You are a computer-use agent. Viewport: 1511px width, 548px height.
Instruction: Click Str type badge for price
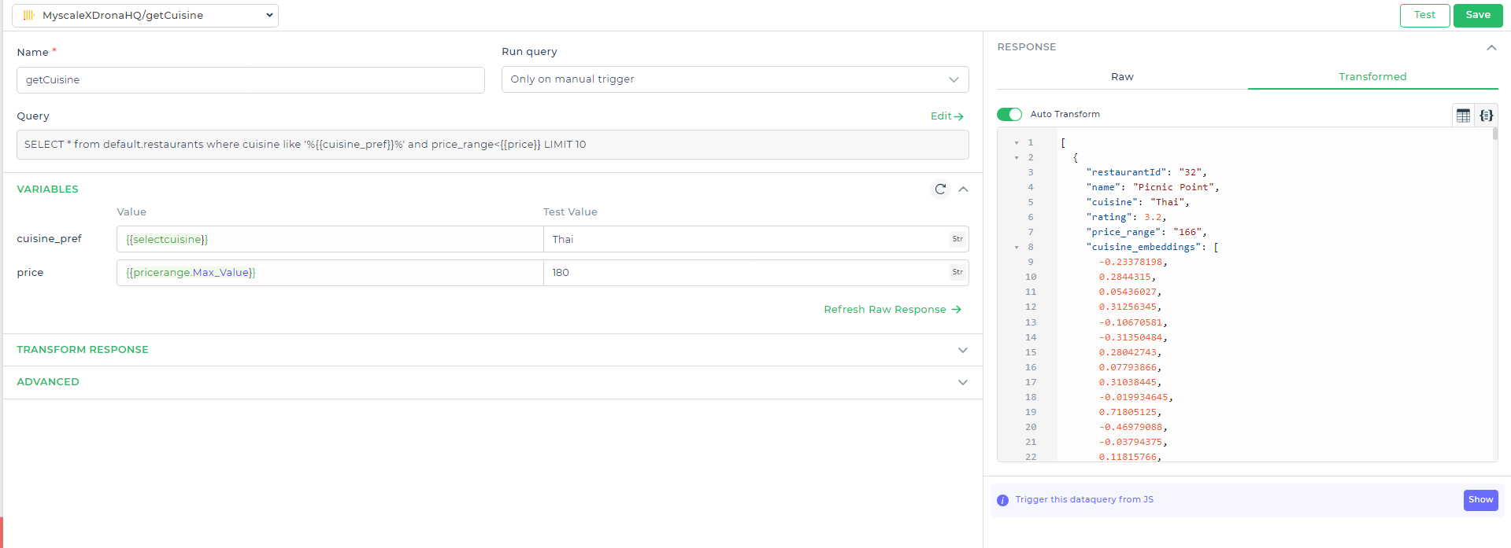(x=957, y=272)
